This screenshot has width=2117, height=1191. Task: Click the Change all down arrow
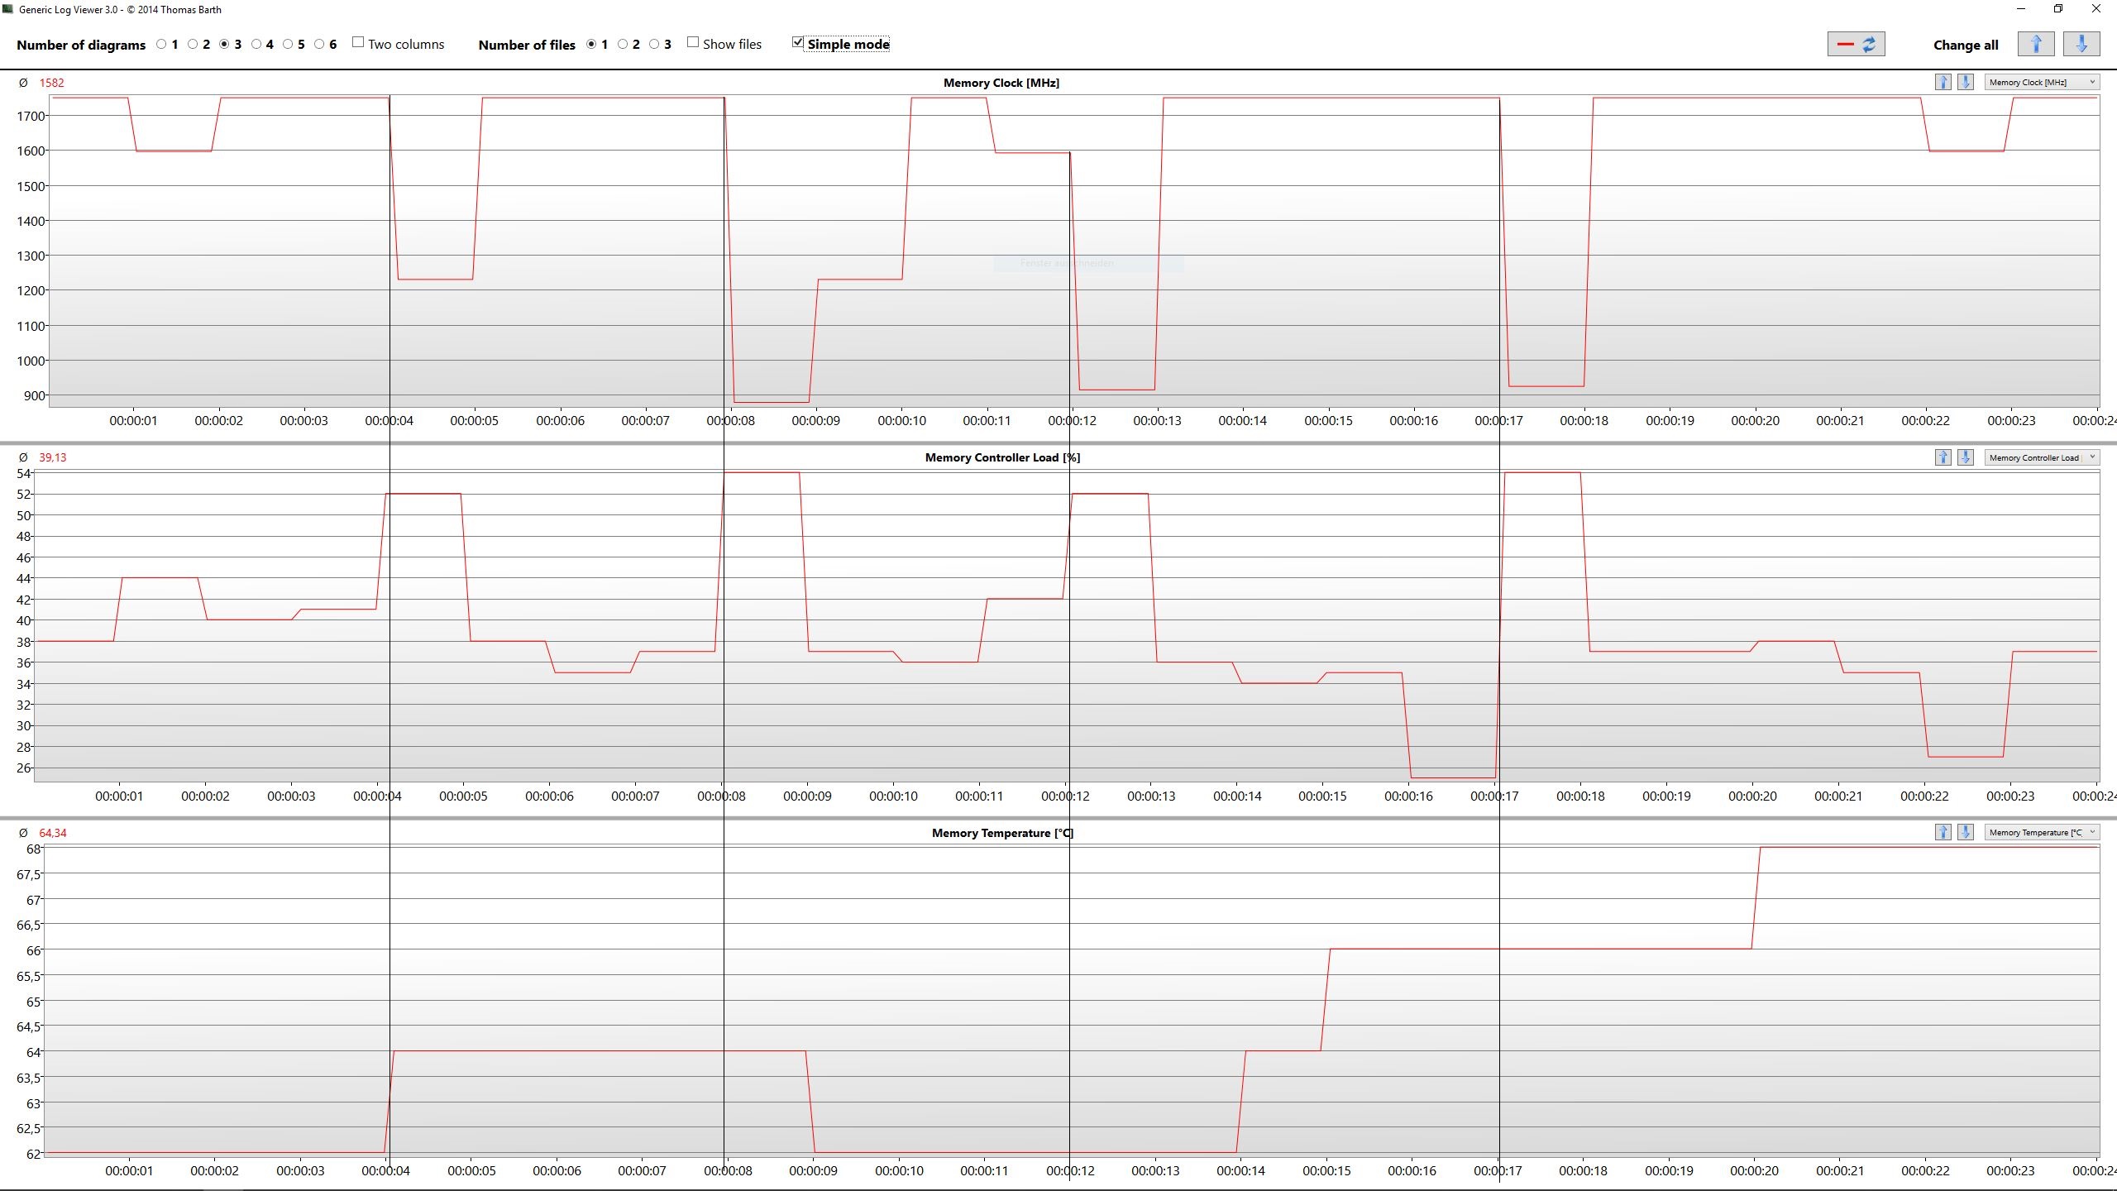[2081, 44]
